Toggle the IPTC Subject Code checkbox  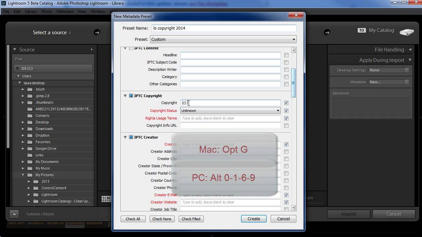[286, 63]
